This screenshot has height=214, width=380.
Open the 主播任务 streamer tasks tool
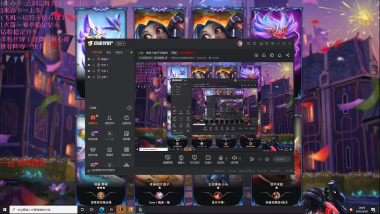tap(126, 120)
